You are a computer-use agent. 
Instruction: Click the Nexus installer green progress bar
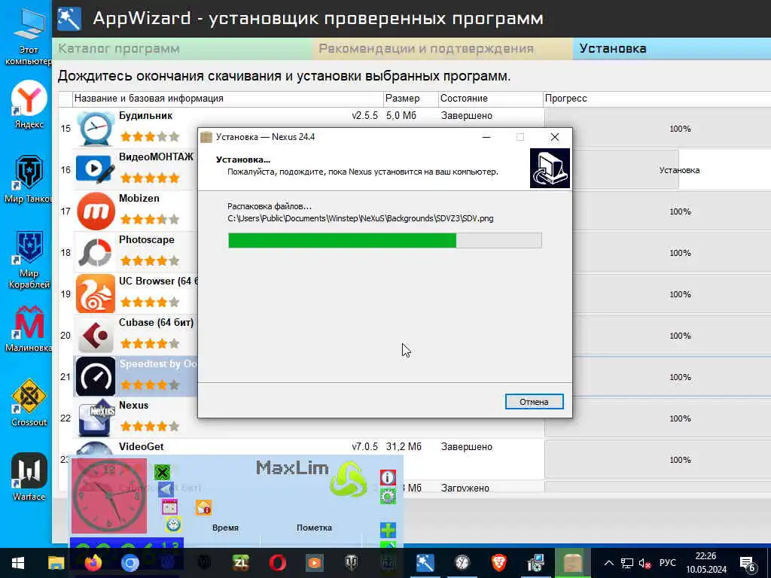[385, 240]
